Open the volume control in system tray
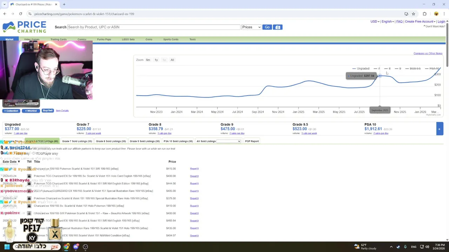Image resolution: width=449 pixels, height=252 pixels. (427, 247)
